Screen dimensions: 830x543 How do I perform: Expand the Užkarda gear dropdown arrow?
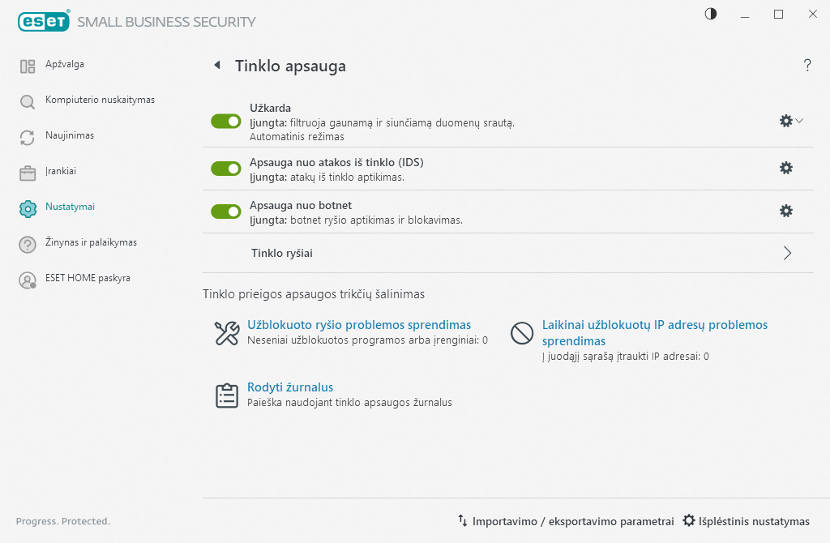(x=799, y=121)
